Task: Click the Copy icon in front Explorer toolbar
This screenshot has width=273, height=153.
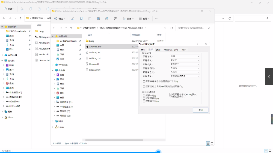Action: tap(81, 19)
